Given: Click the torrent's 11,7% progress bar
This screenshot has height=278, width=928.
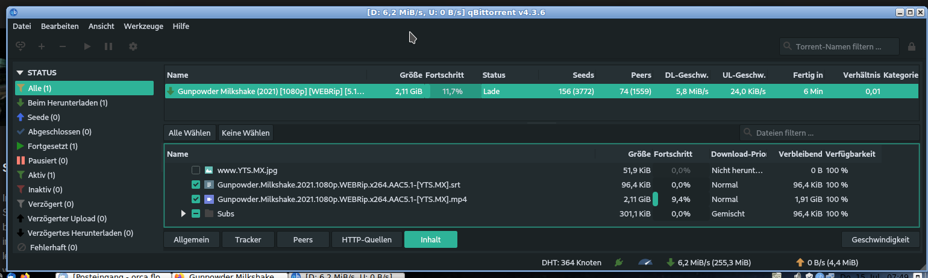Looking at the screenshot, I should tap(452, 92).
